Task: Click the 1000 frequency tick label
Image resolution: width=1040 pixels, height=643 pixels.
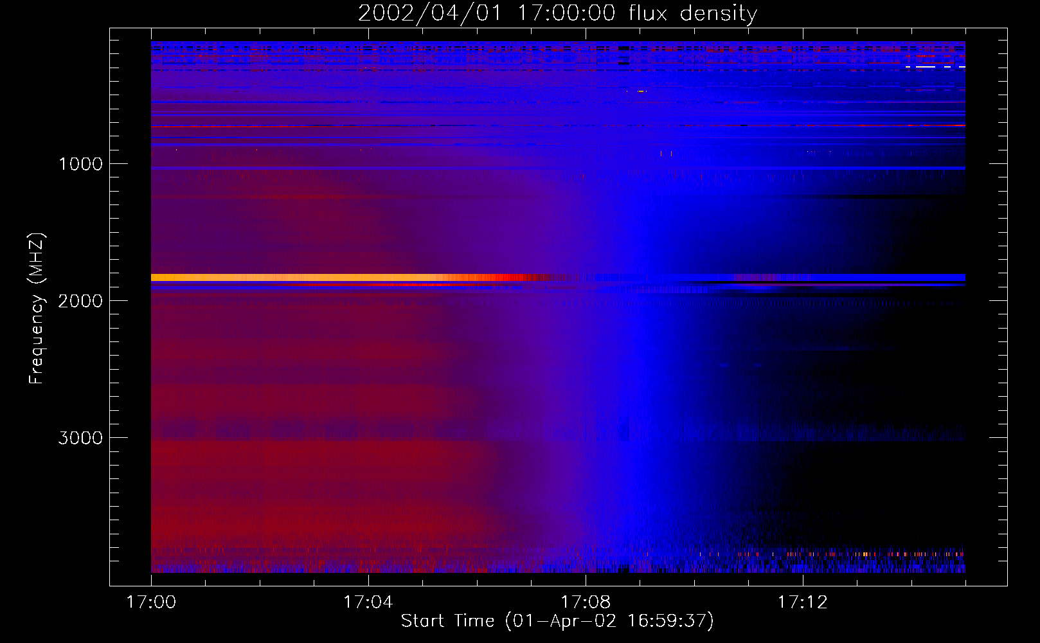Action: pyautogui.click(x=81, y=164)
